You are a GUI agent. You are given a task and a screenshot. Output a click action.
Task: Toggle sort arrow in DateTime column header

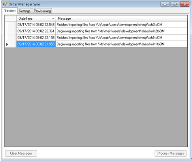click(53, 19)
